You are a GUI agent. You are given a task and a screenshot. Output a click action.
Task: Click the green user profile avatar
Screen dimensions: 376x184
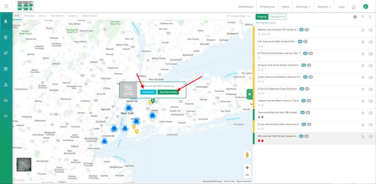[365, 7]
